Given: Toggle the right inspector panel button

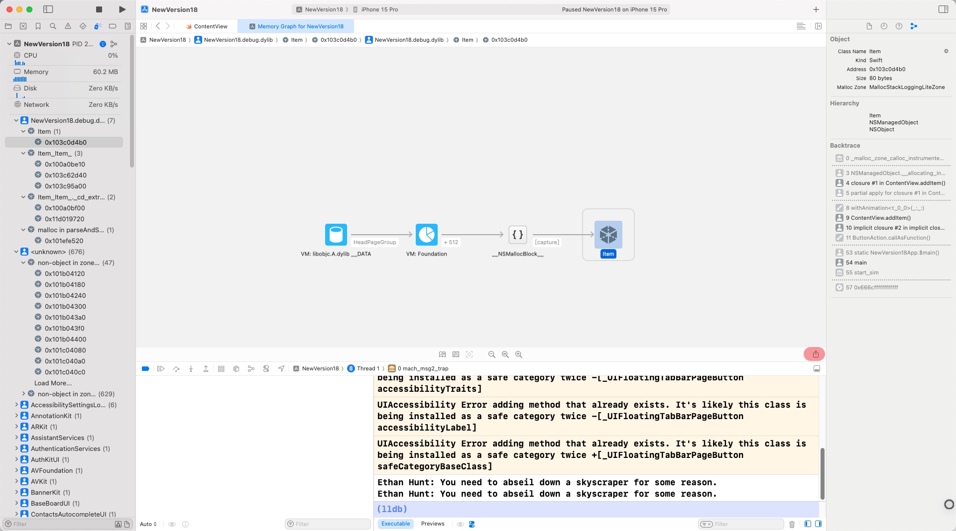Looking at the screenshot, I should click(943, 9).
